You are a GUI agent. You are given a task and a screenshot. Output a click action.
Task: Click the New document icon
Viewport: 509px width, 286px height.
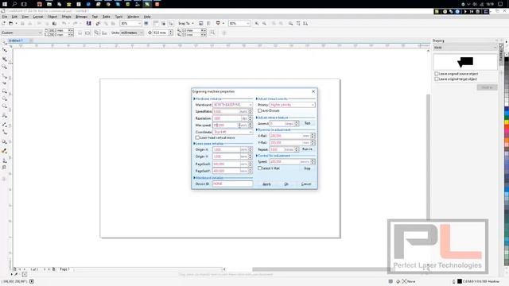[3, 23]
